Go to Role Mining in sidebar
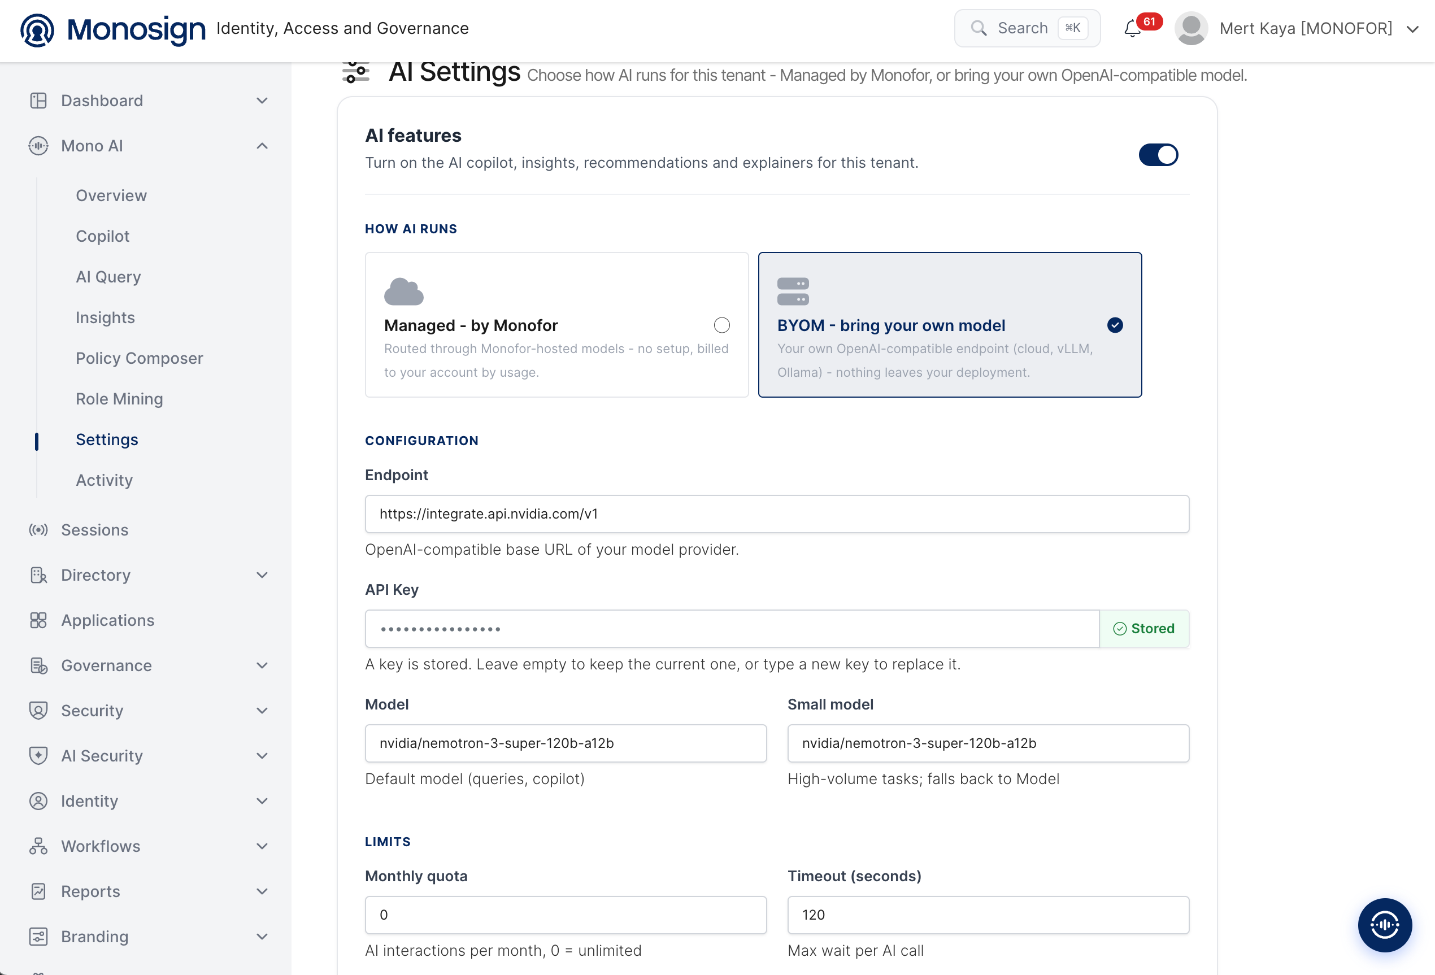 [x=119, y=399]
